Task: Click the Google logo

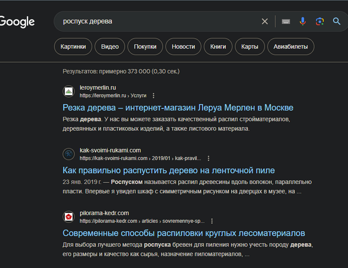Action: (17, 22)
